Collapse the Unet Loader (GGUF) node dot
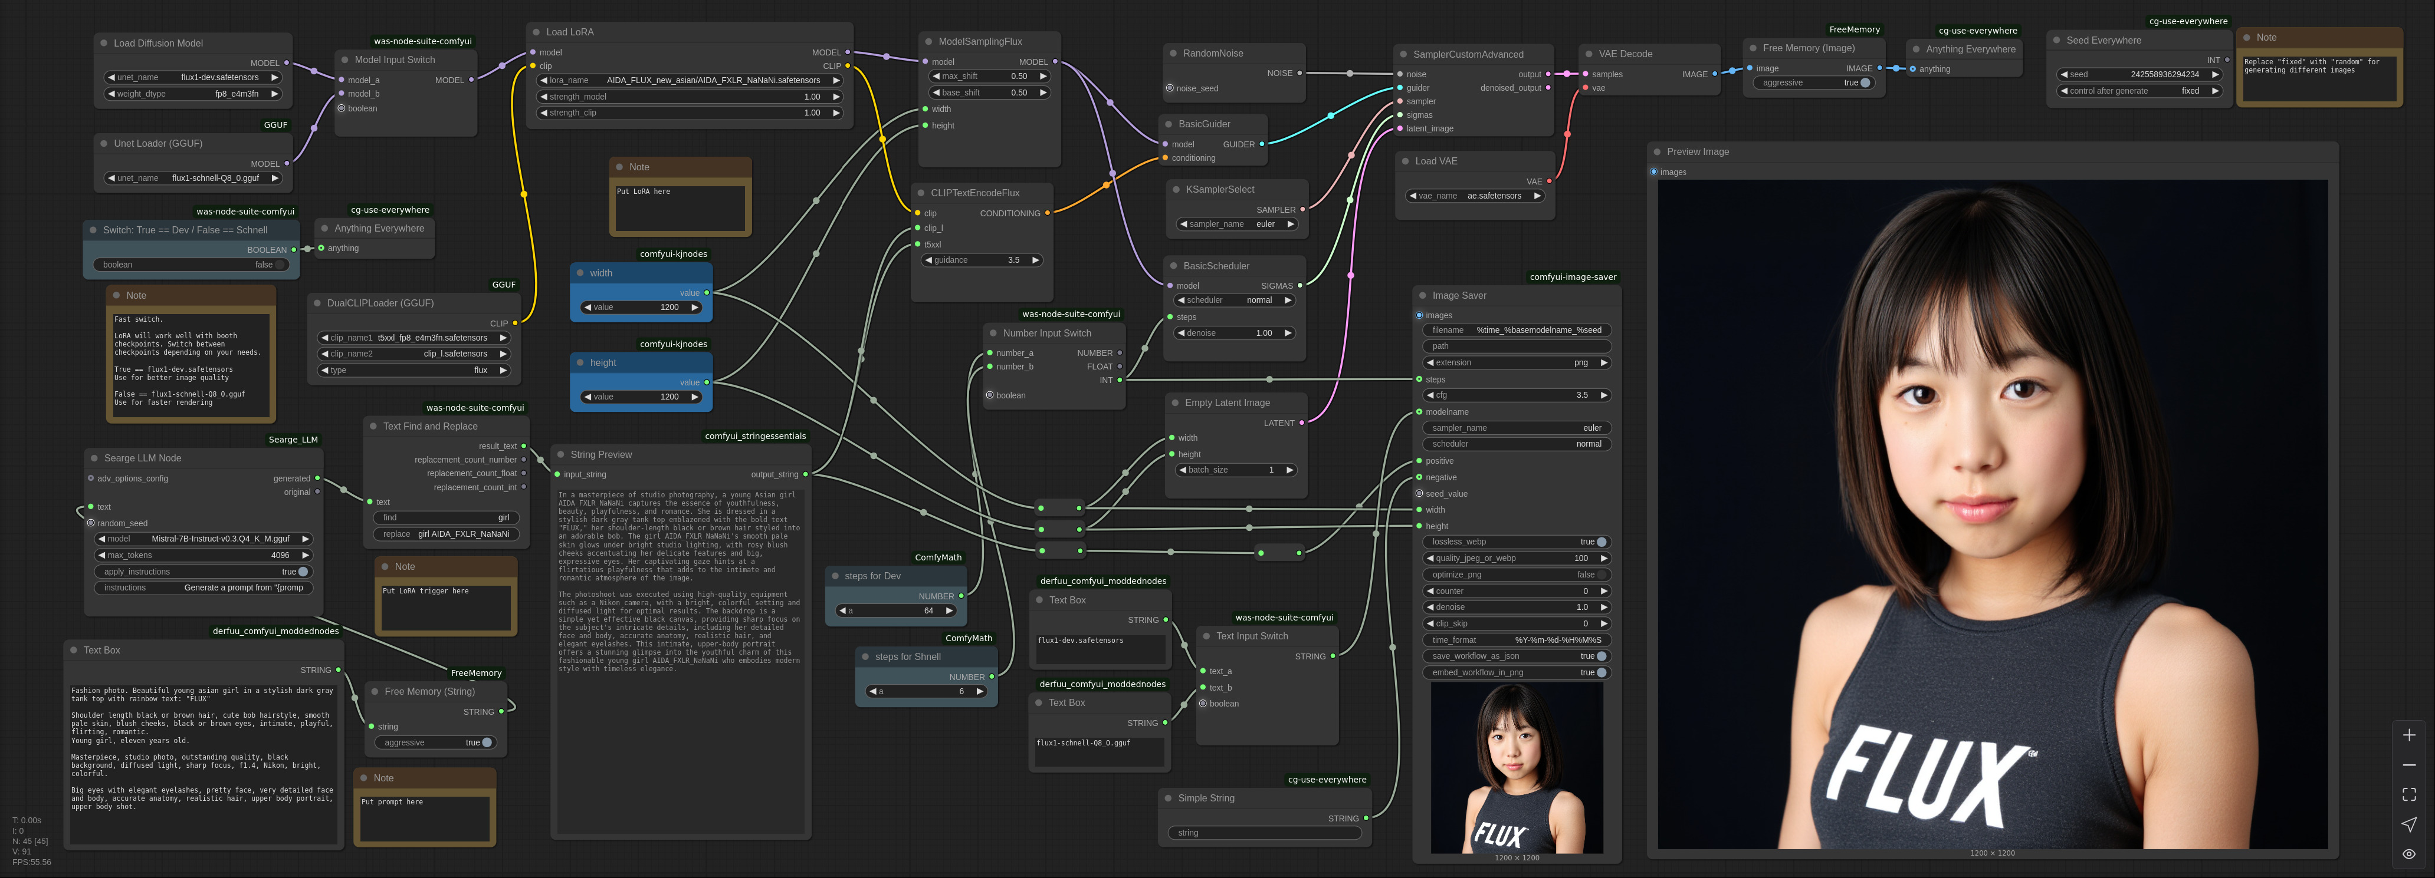2435x878 pixels. point(104,144)
